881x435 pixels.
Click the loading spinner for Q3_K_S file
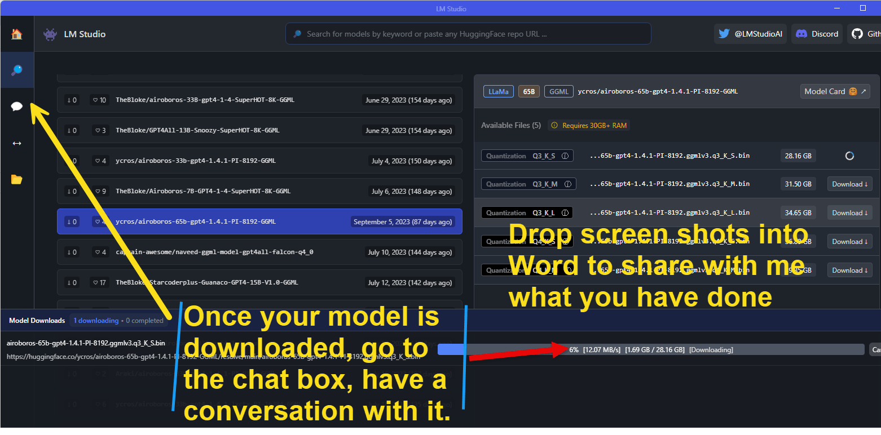(849, 156)
